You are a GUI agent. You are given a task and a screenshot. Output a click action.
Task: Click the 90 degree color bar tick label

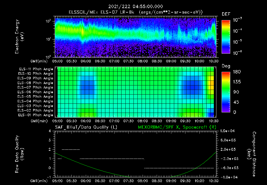click(x=236, y=92)
